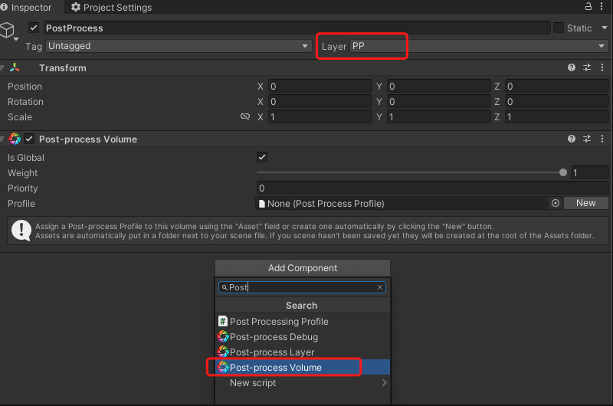Open the Transform presets icon
The image size is (613, 406).
point(587,68)
